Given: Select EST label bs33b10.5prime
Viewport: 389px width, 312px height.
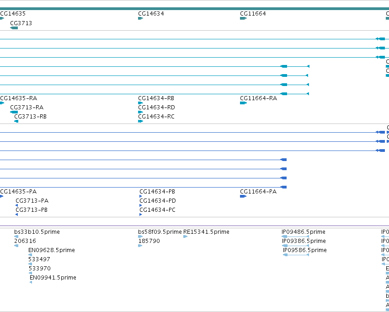Looking at the screenshot, I should tap(37, 231).
